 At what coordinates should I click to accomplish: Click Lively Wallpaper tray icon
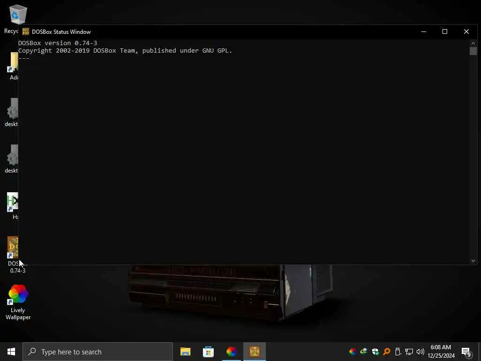[x=353, y=352]
